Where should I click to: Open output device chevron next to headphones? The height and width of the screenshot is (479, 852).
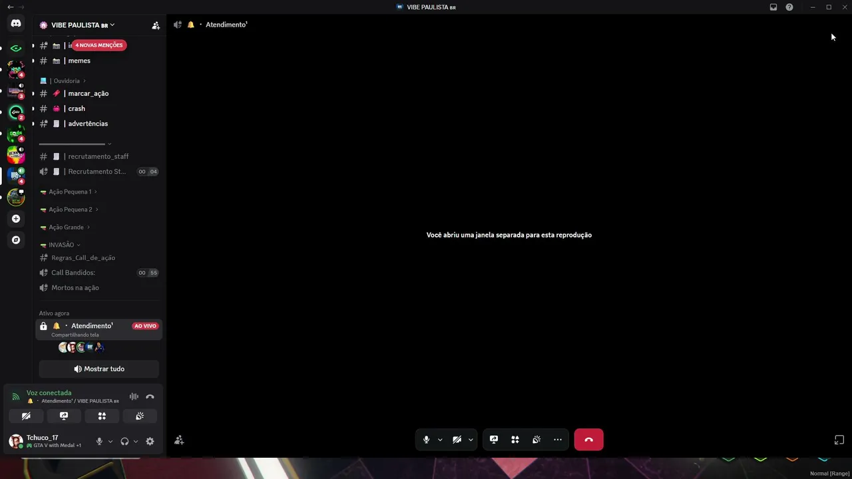136,441
